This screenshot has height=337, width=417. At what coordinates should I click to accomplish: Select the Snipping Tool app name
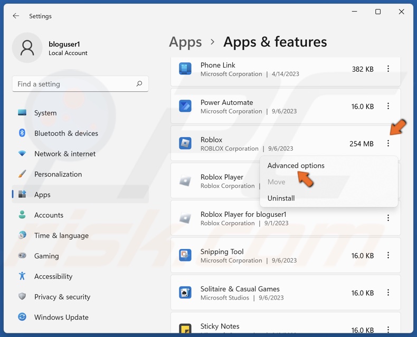[x=222, y=252]
